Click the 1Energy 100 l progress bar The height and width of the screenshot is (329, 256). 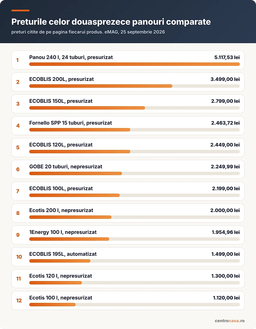click(x=135, y=239)
